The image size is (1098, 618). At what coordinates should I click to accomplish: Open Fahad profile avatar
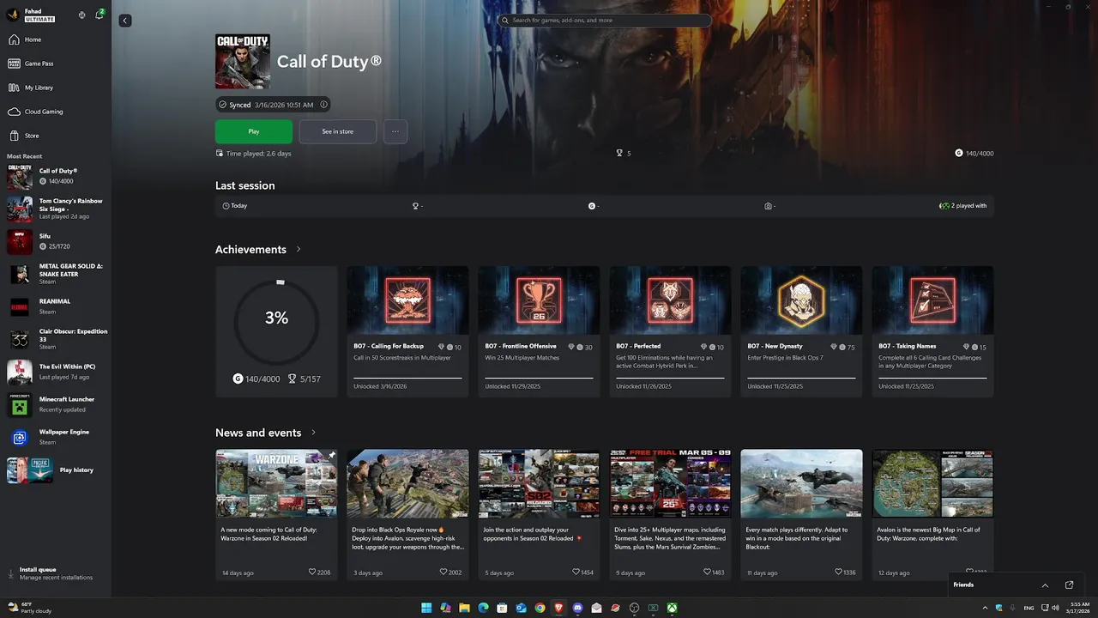(13, 15)
